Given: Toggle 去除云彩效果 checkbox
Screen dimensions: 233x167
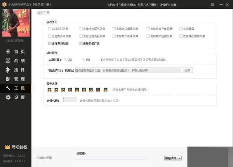Looking at the screenshot, I should tap(50, 29).
